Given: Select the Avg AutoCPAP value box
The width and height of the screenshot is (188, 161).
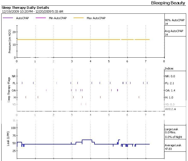Looking at the screenshot, I should click(175, 33).
